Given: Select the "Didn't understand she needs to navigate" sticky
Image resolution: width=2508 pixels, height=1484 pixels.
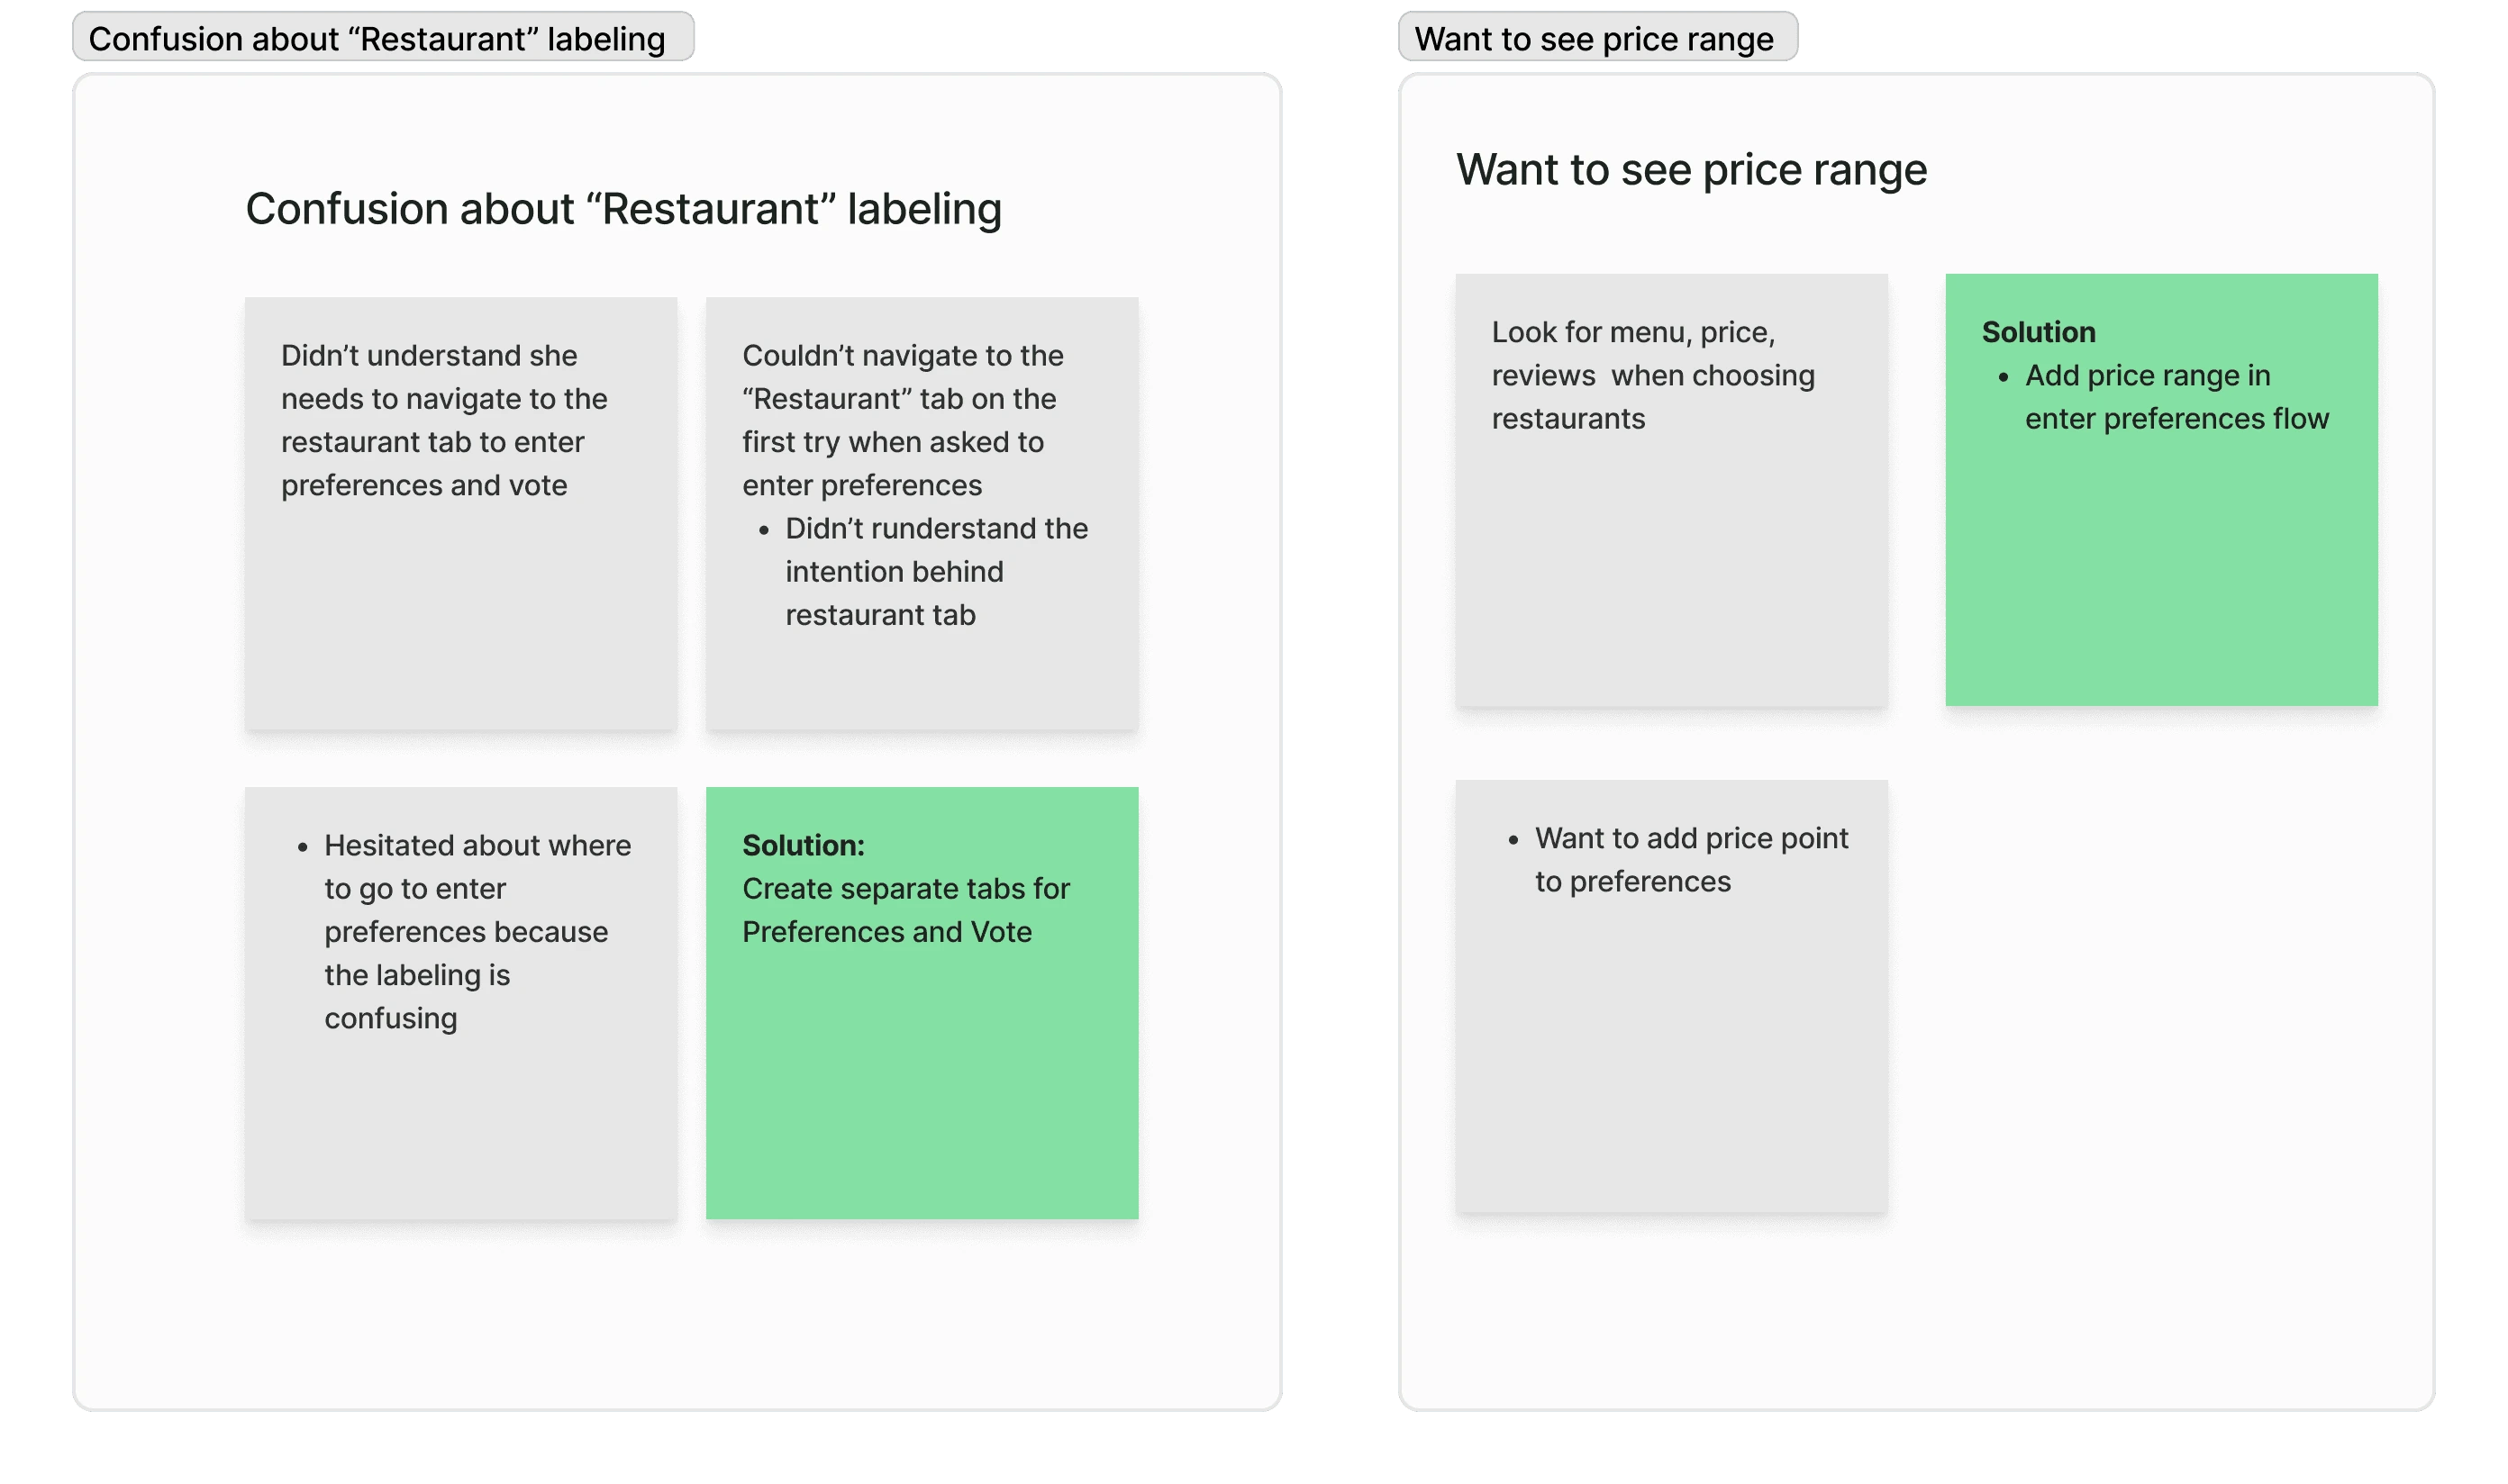Looking at the screenshot, I should pos(460,620).
